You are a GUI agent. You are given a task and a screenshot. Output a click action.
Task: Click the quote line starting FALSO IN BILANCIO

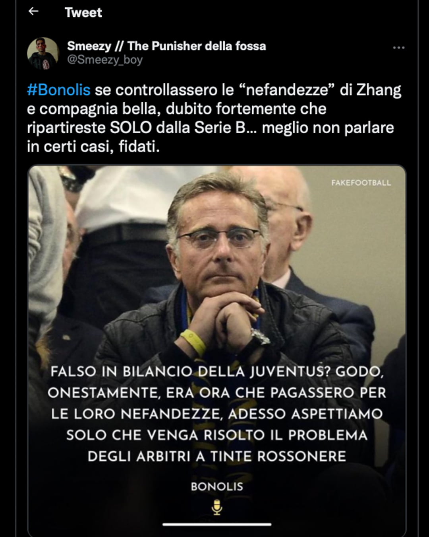(217, 372)
